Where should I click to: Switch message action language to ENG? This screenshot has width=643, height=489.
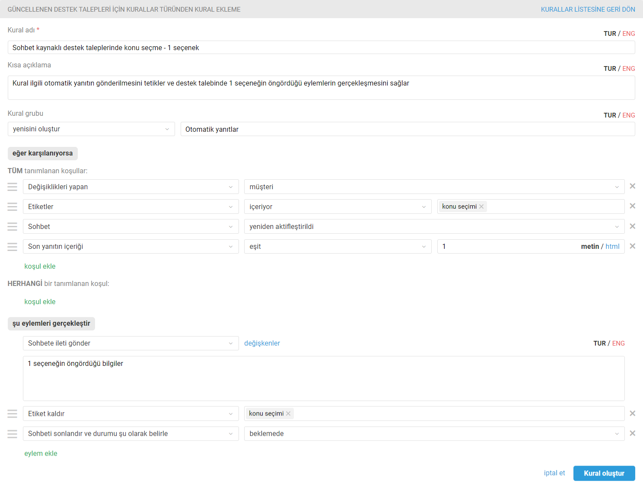click(x=618, y=343)
